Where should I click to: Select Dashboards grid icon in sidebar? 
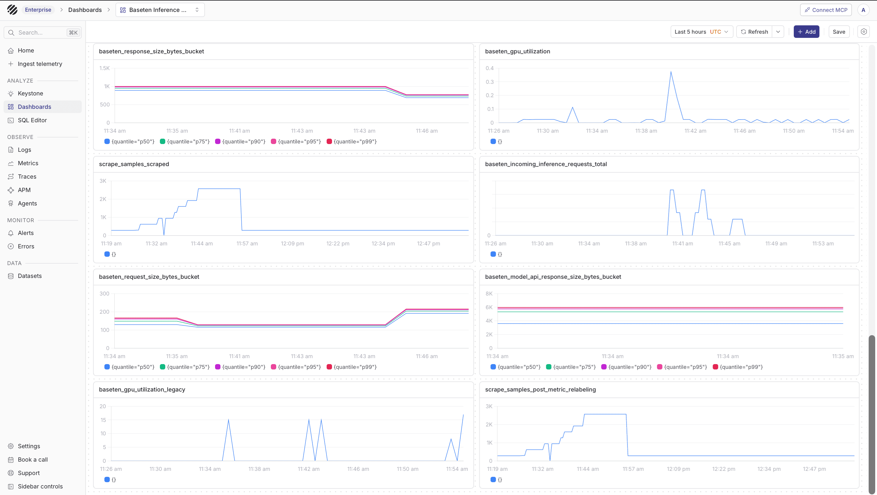[x=11, y=106]
